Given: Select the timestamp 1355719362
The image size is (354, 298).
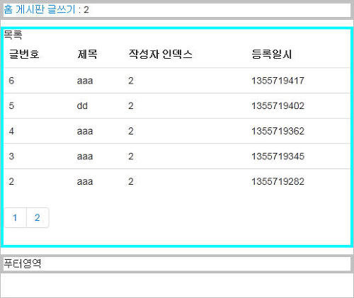Looking at the screenshot, I should [x=278, y=131].
